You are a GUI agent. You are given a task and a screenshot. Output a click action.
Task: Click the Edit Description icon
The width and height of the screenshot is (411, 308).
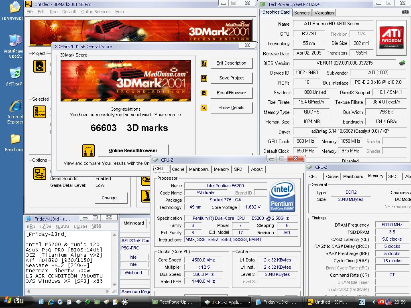(x=204, y=64)
